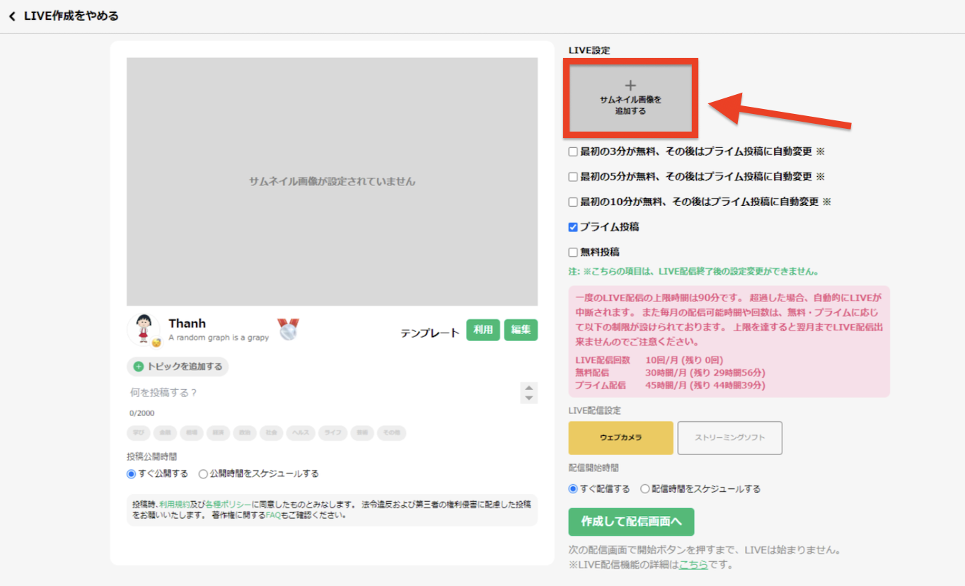Viewport: 965px width, 586px height.
Task: Uncheck the プライム投稿 checkbox
Action: 573,227
